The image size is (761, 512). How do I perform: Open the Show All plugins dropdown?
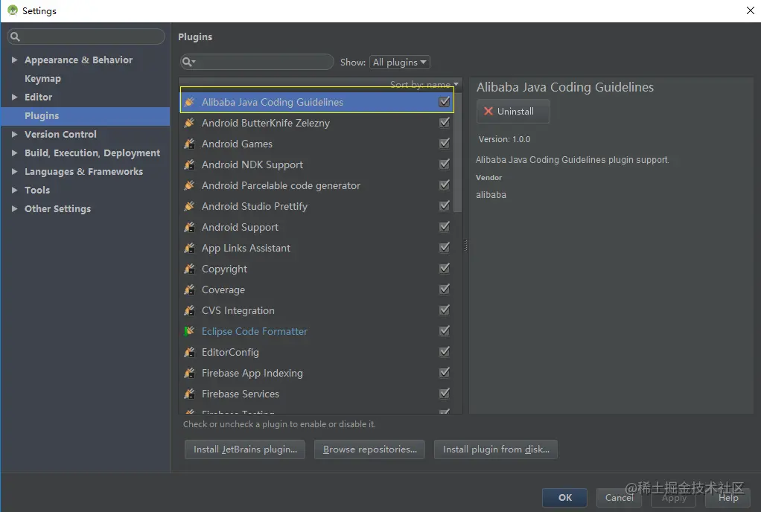pos(399,62)
